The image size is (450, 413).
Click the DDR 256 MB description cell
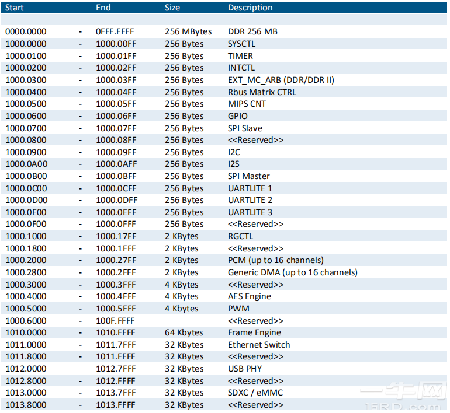(x=252, y=32)
